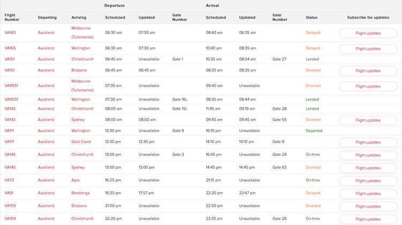Click Auckland departing link in VA73 row

tap(46, 180)
